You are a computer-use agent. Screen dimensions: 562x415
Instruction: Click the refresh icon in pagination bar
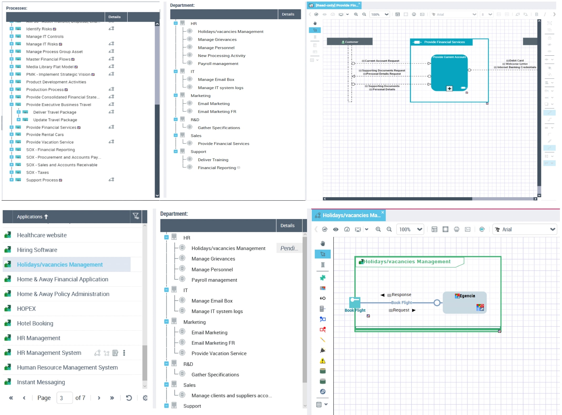point(129,398)
